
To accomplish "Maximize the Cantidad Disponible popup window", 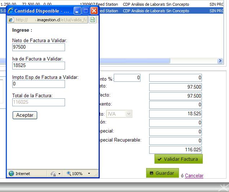I will [86, 11].
